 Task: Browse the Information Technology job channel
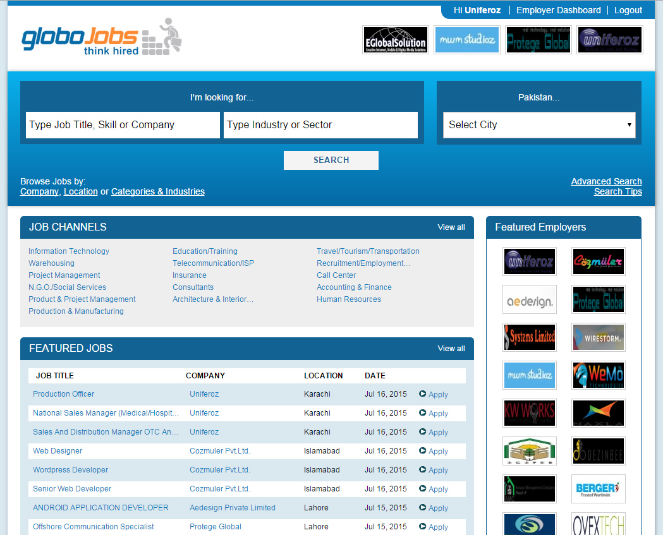[69, 251]
